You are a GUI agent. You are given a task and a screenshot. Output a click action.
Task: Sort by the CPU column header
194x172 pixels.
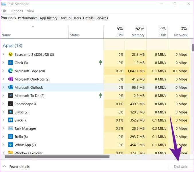pyautogui.click(x=114, y=32)
